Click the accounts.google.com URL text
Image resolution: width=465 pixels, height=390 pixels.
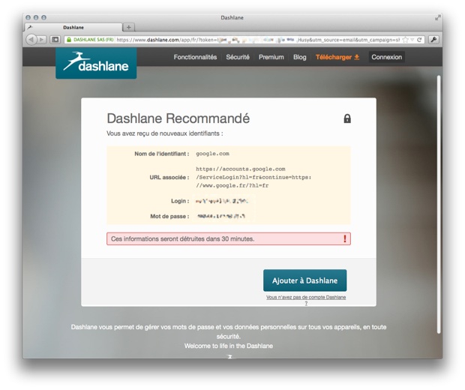pos(253,177)
